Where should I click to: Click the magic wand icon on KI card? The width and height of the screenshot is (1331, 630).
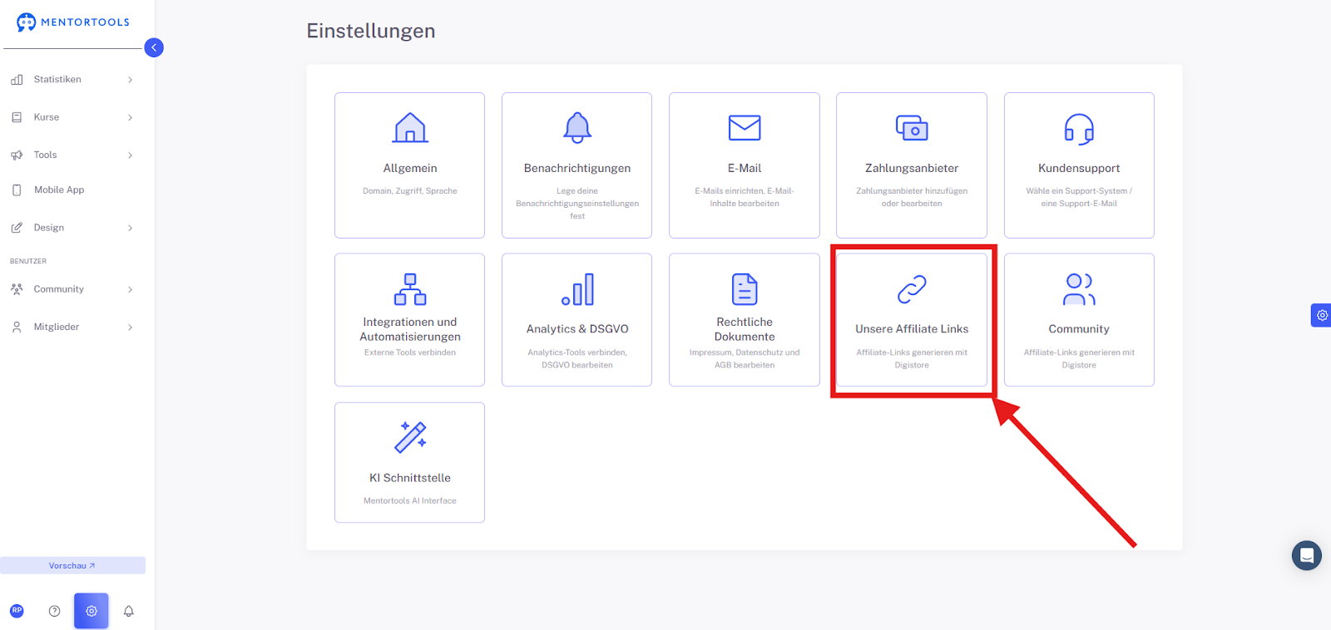410,437
